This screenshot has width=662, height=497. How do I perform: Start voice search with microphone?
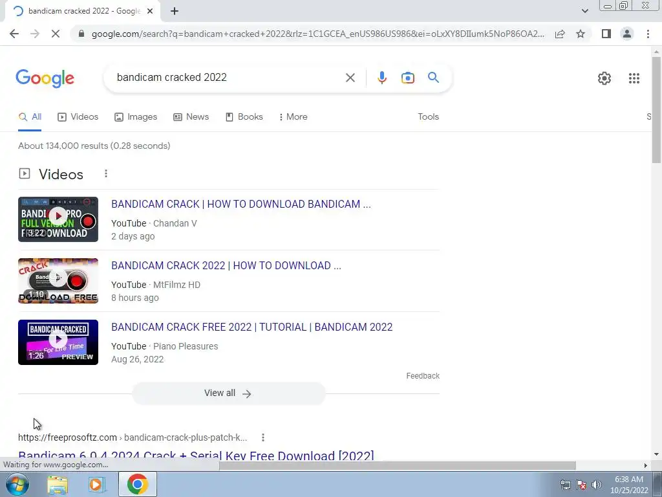[x=382, y=78]
